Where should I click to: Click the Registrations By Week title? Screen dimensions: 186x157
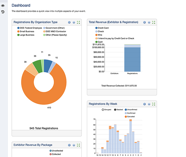click(103, 104)
